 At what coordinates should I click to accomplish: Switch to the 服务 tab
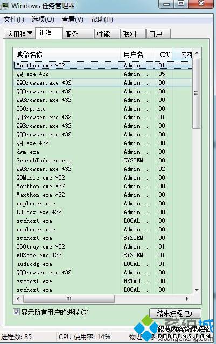coord(78,34)
